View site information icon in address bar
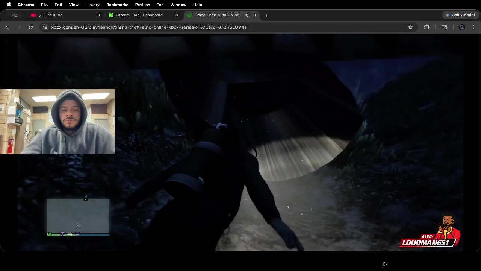 45,27
